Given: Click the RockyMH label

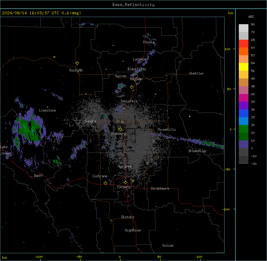Looking at the screenshot, I should coord(76,70).
